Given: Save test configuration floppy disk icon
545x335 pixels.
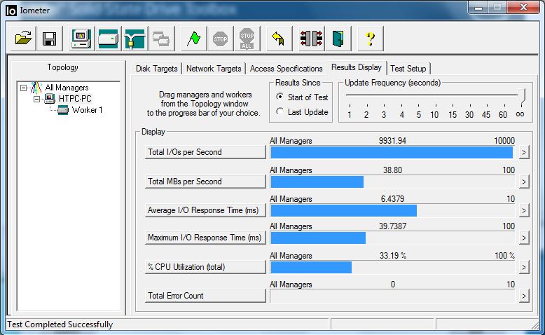Looking at the screenshot, I should click(x=49, y=39).
